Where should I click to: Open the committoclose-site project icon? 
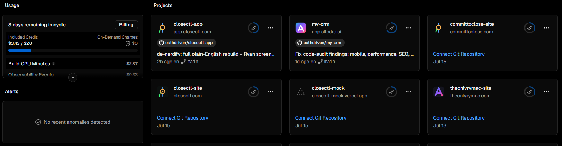[439, 28]
